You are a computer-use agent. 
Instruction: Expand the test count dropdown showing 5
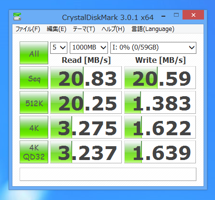coord(59,48)
